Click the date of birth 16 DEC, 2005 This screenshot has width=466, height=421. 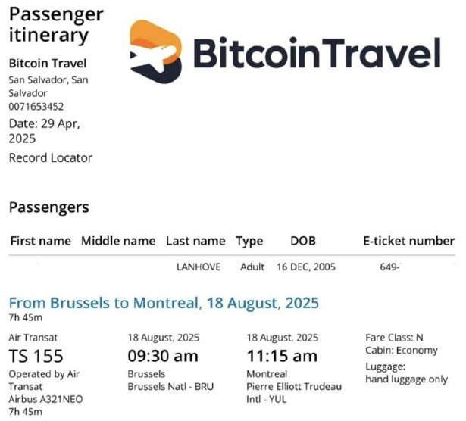(x=306, y=267)
